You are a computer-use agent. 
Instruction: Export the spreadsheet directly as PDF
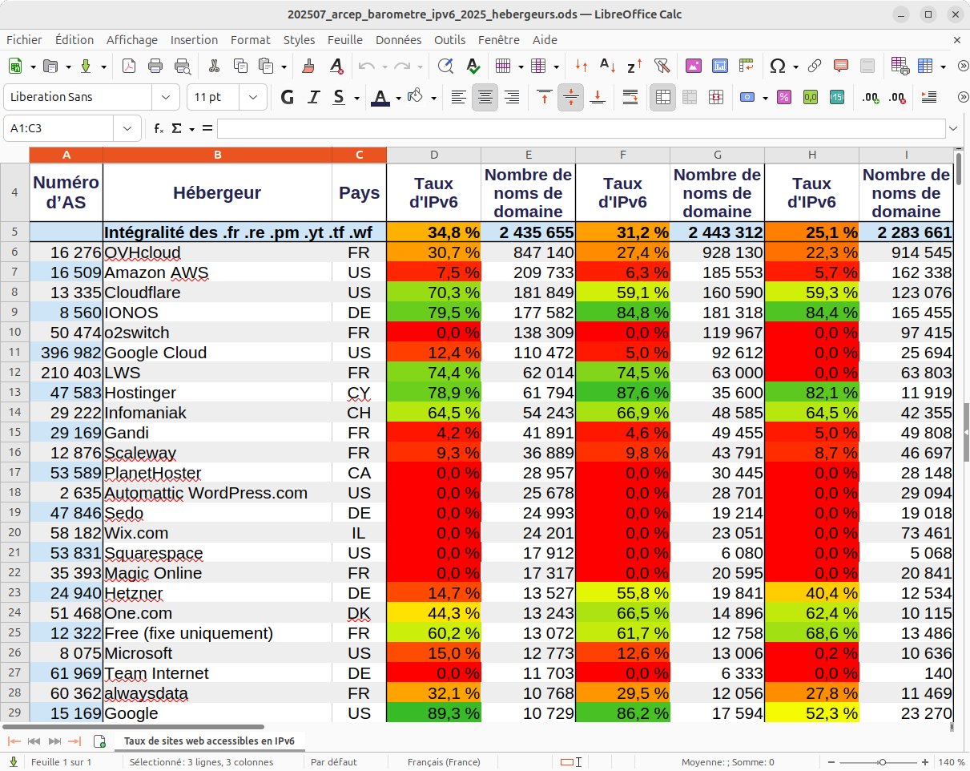129,67
